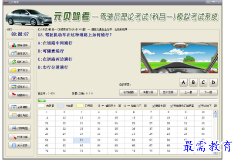
Task: Jump to question 73 in grid
Action: coord(81,151)
